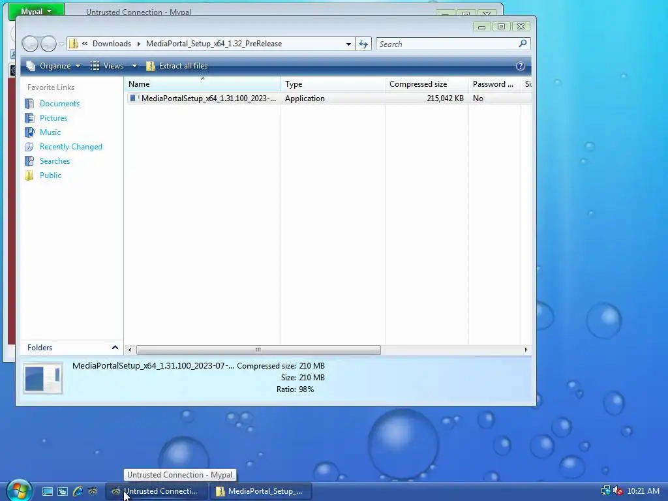Click the file preview thumbnail in details pane

(43, 378)
